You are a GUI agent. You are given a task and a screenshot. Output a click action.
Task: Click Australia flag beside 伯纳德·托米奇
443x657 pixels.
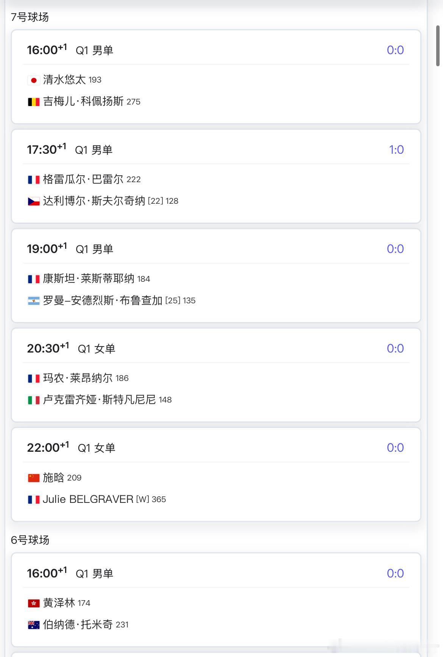34,625
